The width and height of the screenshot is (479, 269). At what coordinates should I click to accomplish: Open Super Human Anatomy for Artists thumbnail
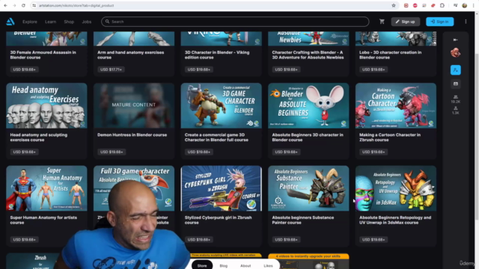[x=46, y=188]
